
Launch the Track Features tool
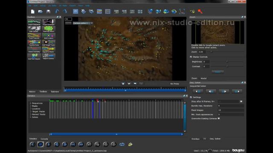pos(34,36)
